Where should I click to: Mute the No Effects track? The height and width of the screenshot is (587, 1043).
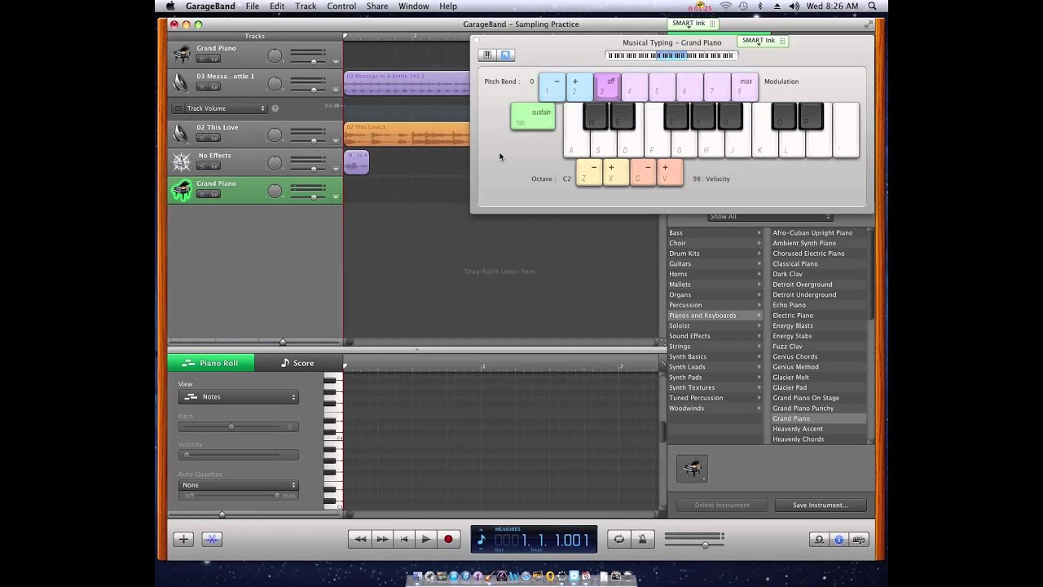pos(200,166)
